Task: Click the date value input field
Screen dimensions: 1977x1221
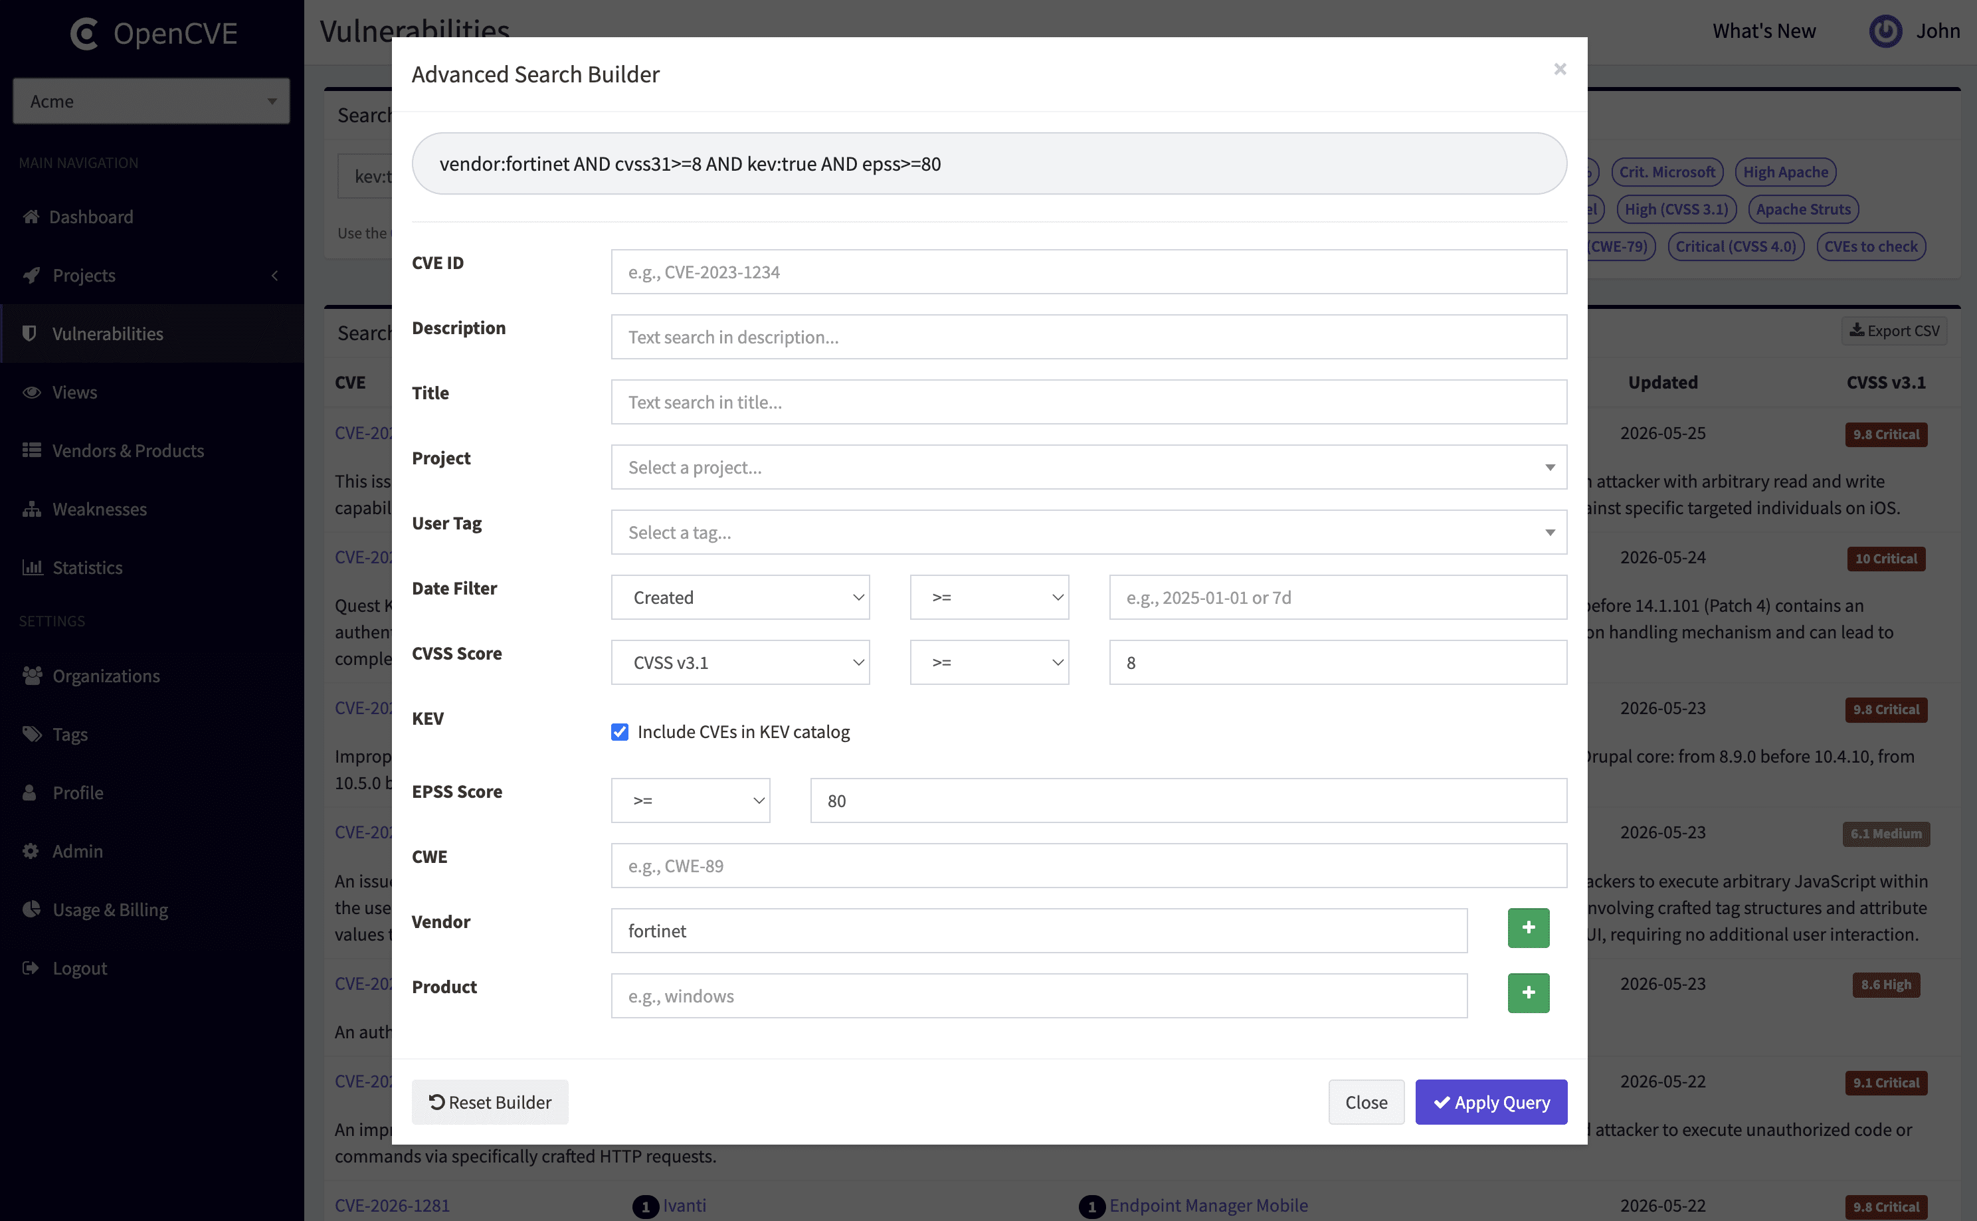Action: coord(1337,598)
